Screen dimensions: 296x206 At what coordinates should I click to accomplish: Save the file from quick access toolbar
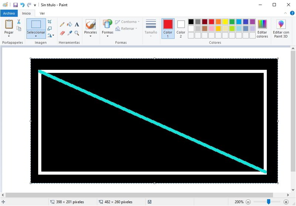(16, 5)
